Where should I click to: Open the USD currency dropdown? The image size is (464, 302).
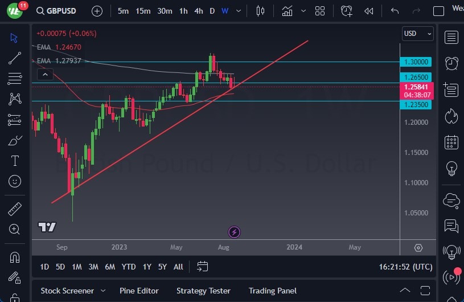(418, 34)
